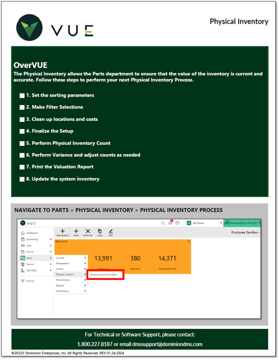
Task: Open the search magnifier icon
Action: [163, 223]
